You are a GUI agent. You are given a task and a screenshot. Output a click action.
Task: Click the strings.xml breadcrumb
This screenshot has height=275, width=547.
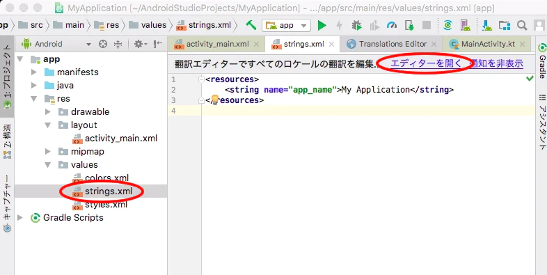pos(204,26)
